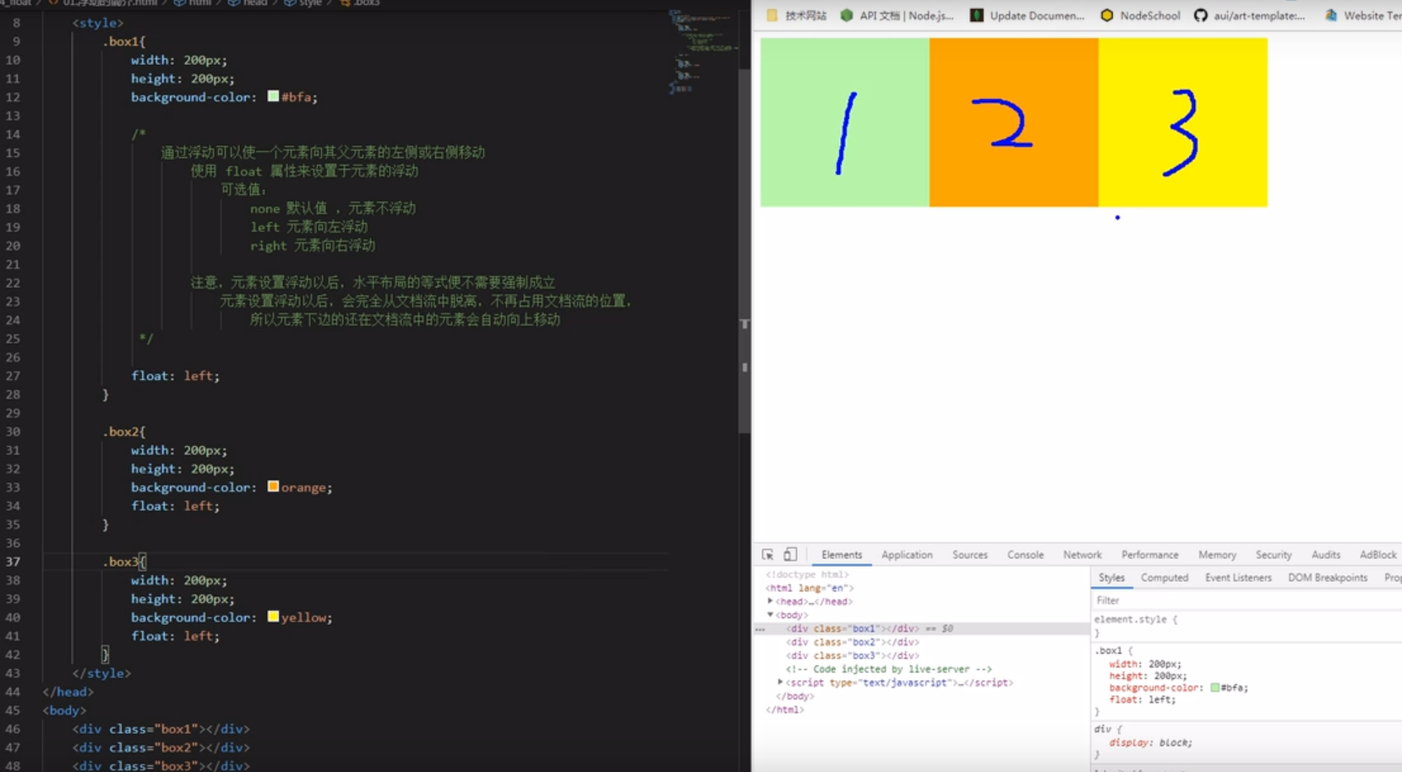1402x772 pixels.
Task: Open the Event Listeners sidebar tab
Action: [1238, 578]
